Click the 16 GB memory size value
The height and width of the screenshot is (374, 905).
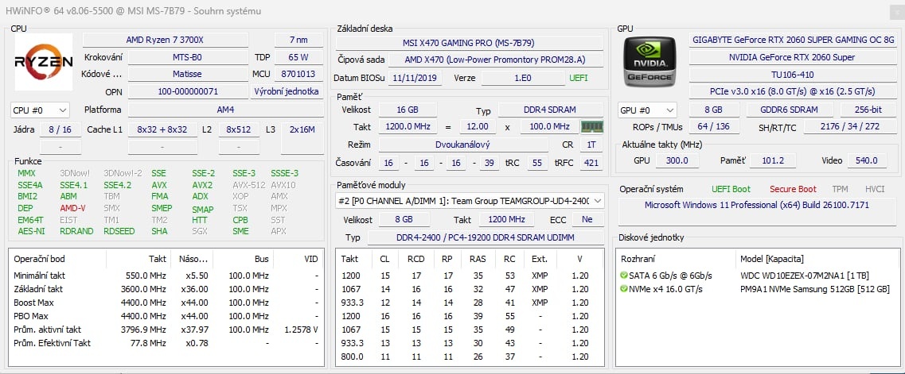(408, 110)
